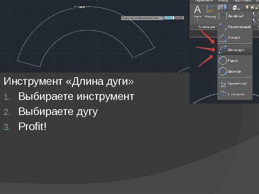Click the Ordinate dimension icon in dropdown

tap(223, 83)
